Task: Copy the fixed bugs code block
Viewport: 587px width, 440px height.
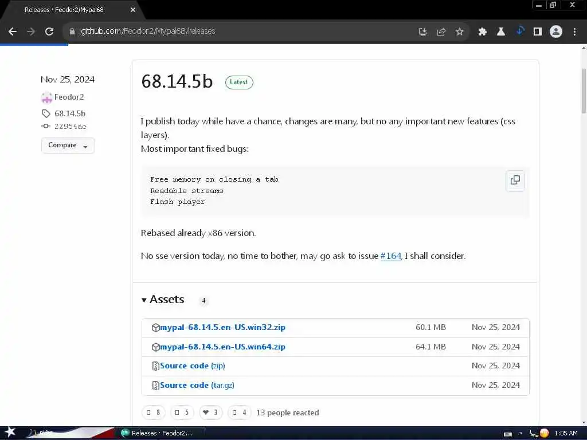Action: (x=515, y=180)
